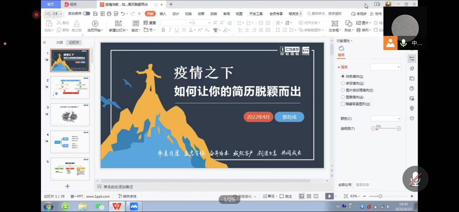Turn off the AutoSave (自动保存) switch

(86, 13)
